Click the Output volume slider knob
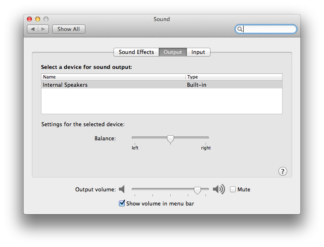The image size is (324, 247). pos(197,190)
